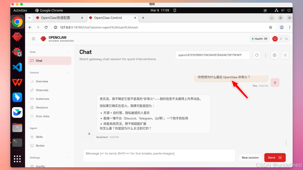Viewport: 303px width, 170px height.
Task: Collapse the Settings sidebar section
Action: 68,158
